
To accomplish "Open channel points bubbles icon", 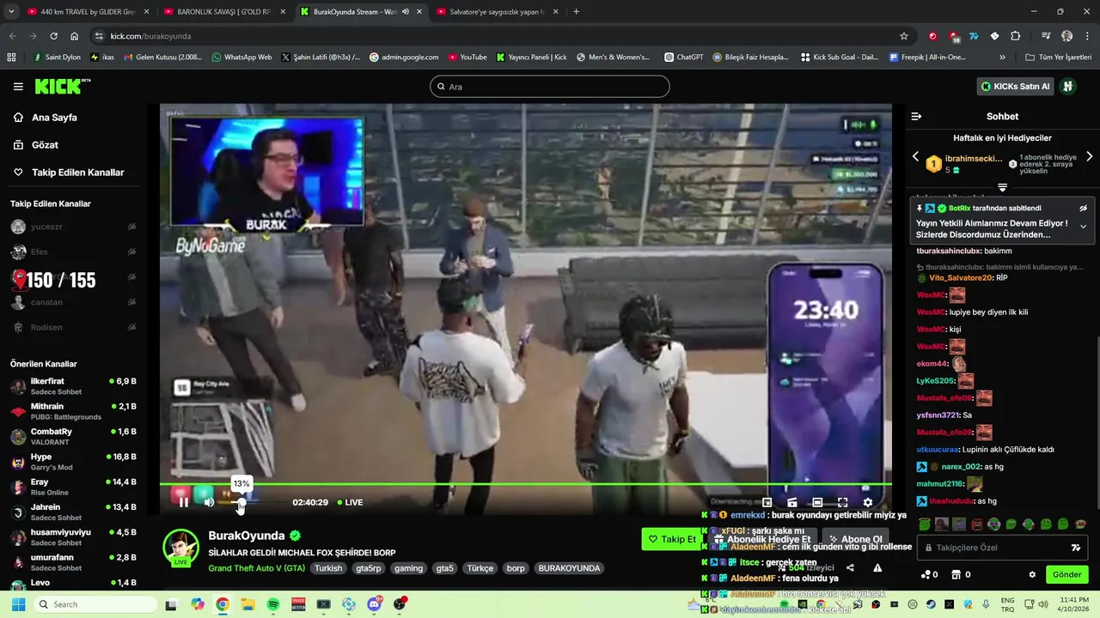I will (x=925, y=575).
